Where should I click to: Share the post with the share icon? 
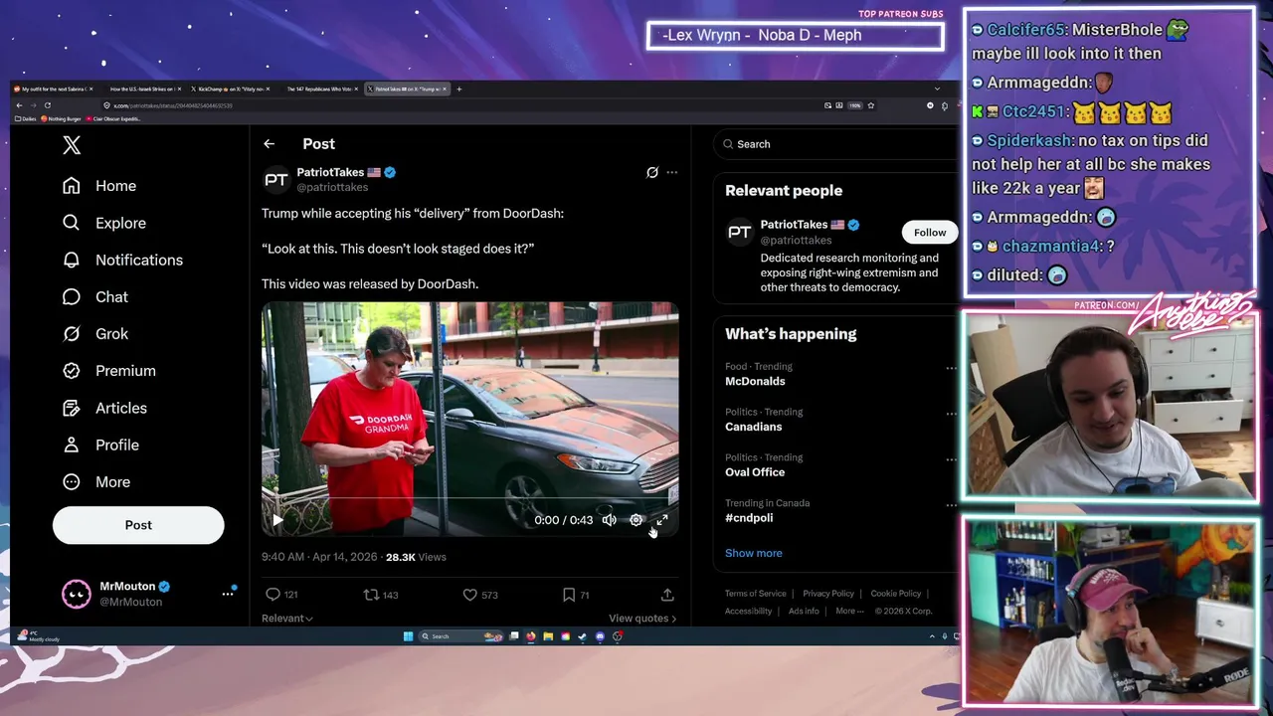[667, 595]
